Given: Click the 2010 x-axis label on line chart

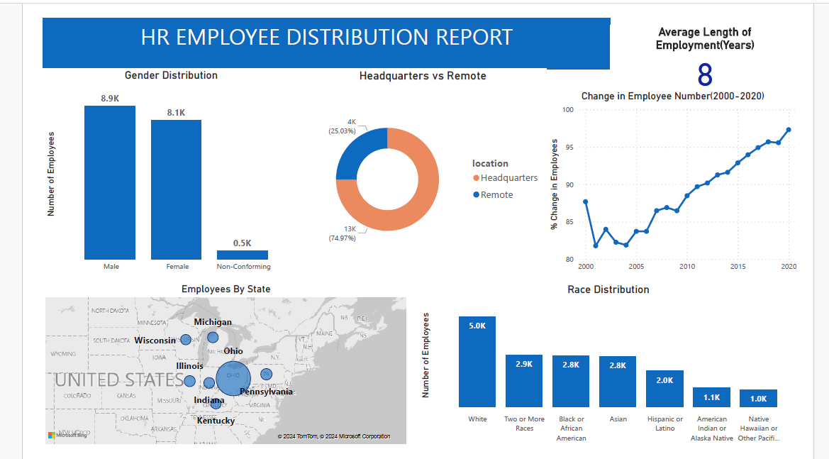Looking at the screenshot, I should pyautogui.click(x=686, y=267).
